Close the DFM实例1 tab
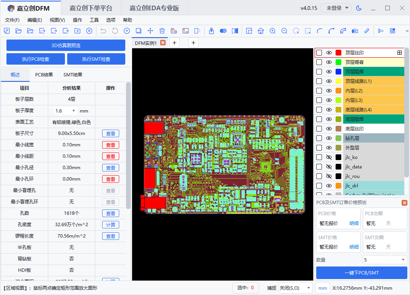The image size is (410, 295). tap(163, 43)
